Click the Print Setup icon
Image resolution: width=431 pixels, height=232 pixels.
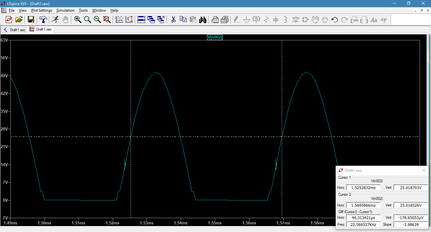[215, 20]
